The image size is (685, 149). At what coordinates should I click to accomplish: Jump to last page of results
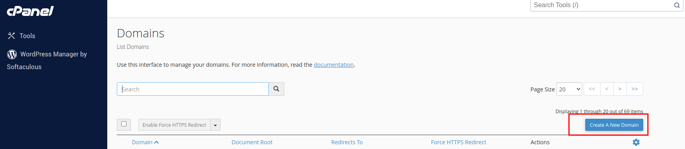[635, 89]
